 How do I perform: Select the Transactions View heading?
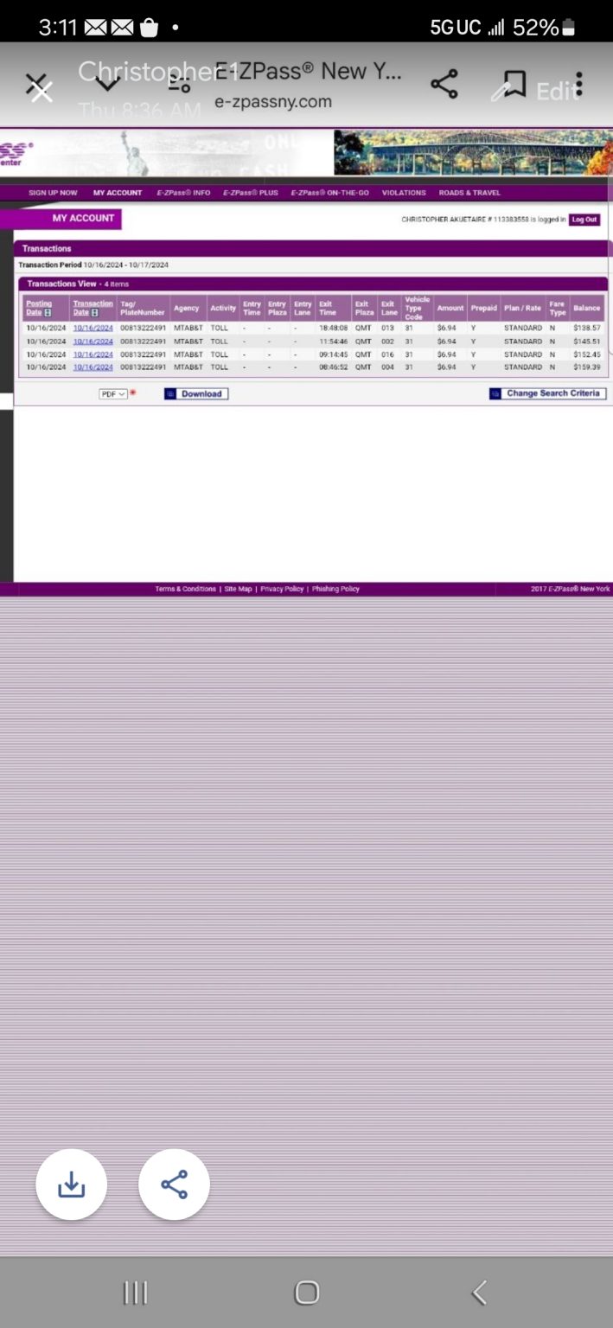tap(61, 284)
